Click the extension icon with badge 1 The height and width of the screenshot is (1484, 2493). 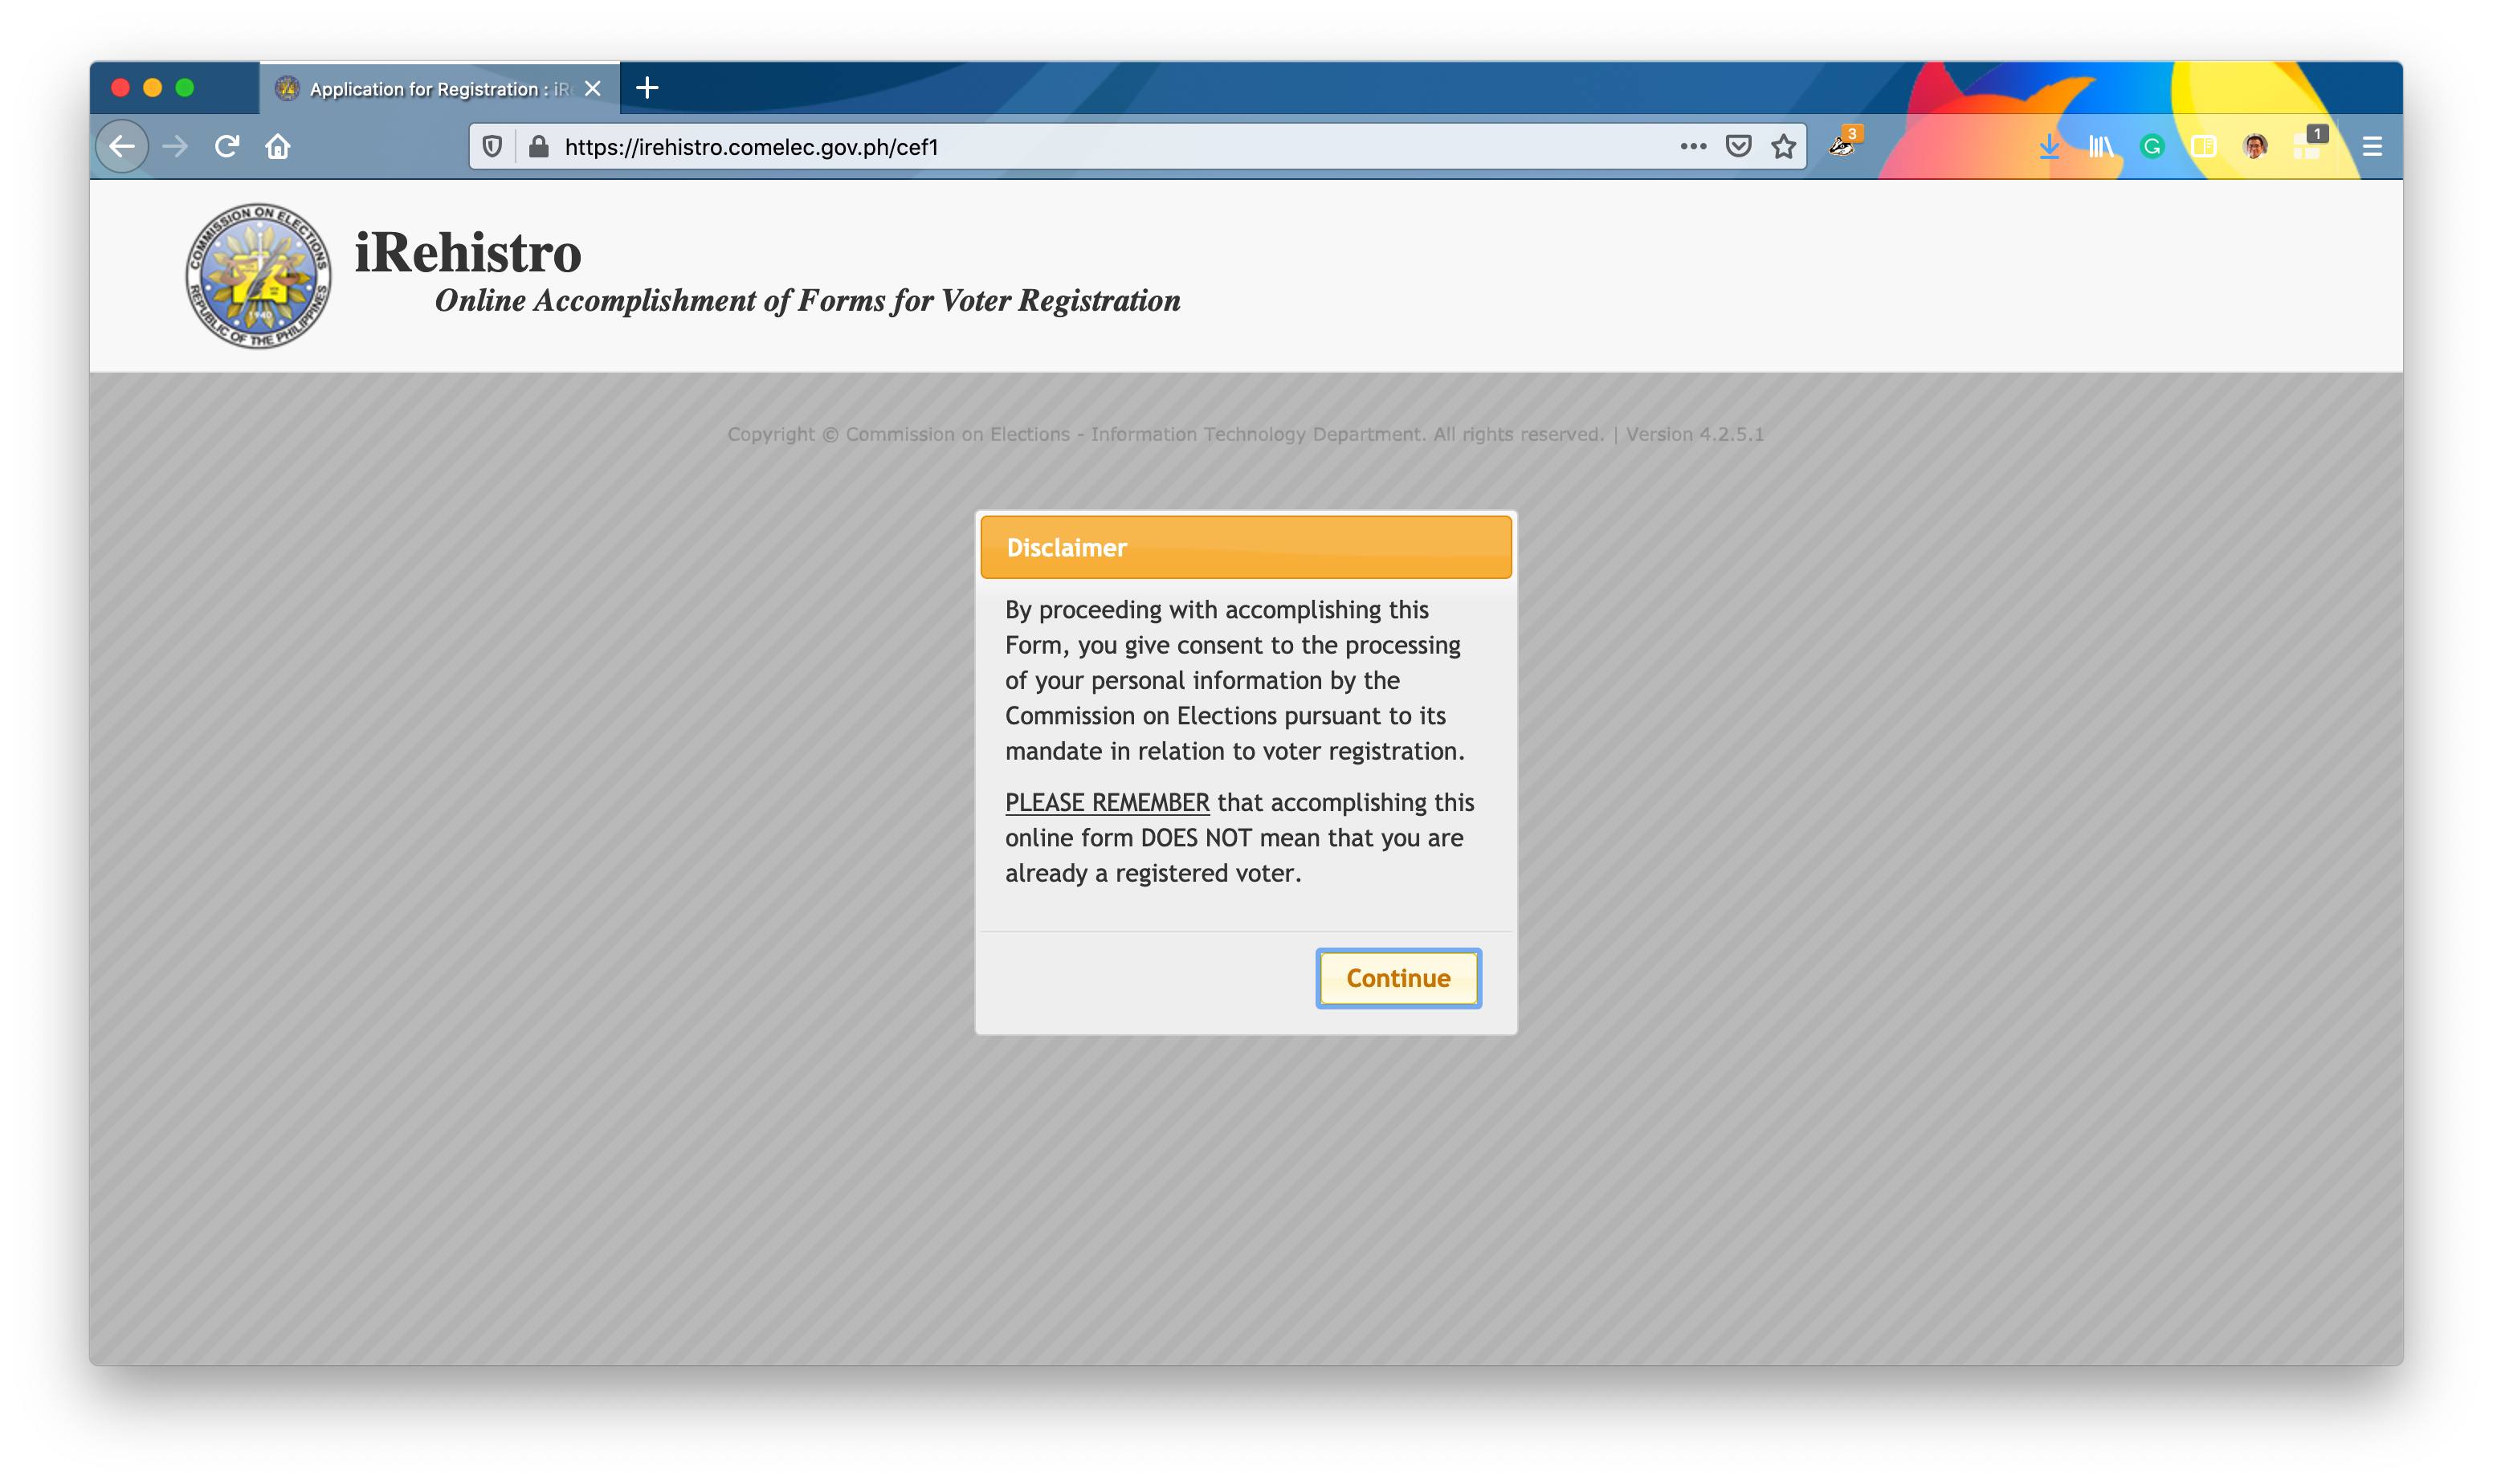click(x=2310, y=144)
